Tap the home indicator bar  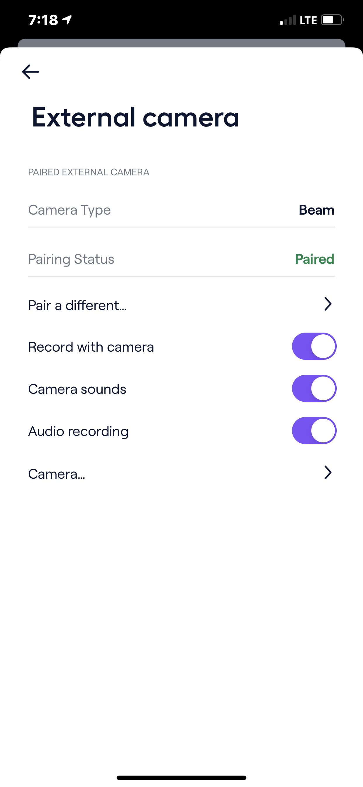tap(181, 778)
